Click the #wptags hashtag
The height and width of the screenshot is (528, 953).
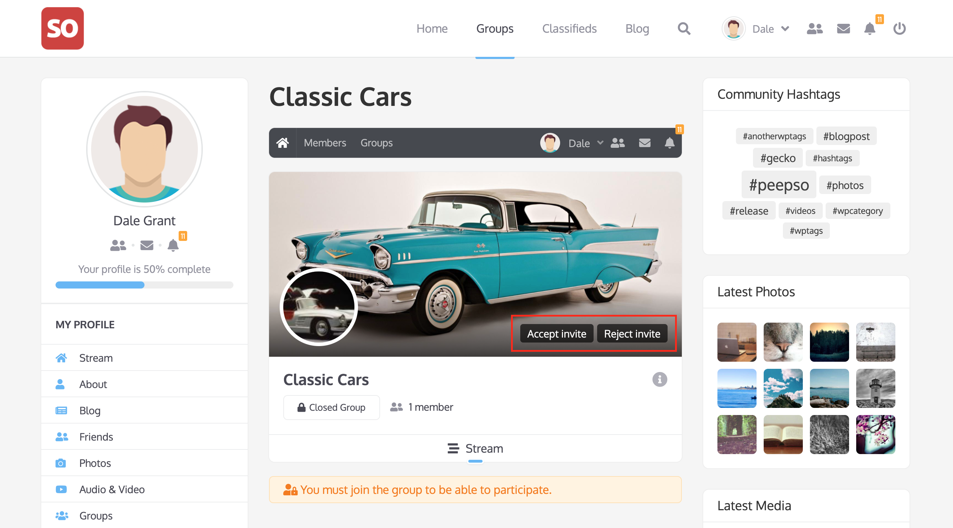click(806, 231)
